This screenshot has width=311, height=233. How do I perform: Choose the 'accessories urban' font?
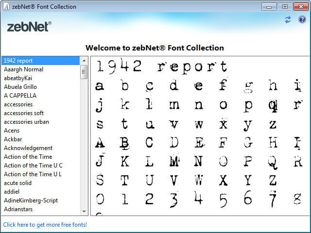[40, 122]
